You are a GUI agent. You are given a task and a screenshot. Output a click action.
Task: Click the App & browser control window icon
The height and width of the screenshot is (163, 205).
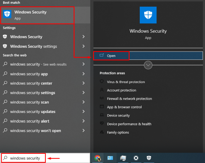click(x=102, y=106)
